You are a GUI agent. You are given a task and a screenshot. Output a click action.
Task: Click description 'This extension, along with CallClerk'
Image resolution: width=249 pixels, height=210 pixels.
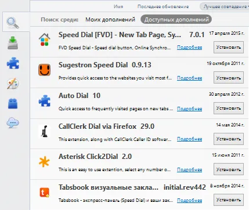[x=115, y=139]
